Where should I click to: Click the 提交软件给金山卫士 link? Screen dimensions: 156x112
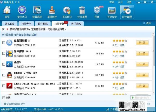coord(15,104)
